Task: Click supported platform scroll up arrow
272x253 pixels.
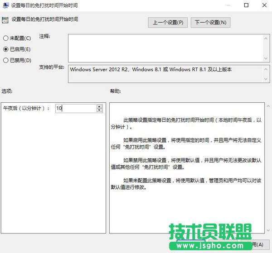Action: [x=266, y=69]
